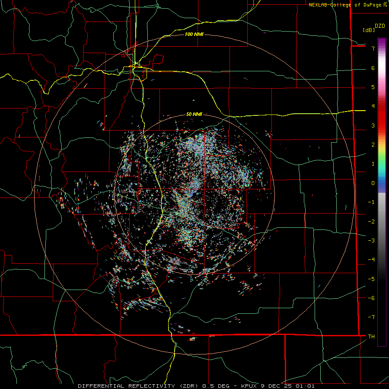Click the -3 value on color scale
The image size is (389, 389).
[x=371, y=240]
